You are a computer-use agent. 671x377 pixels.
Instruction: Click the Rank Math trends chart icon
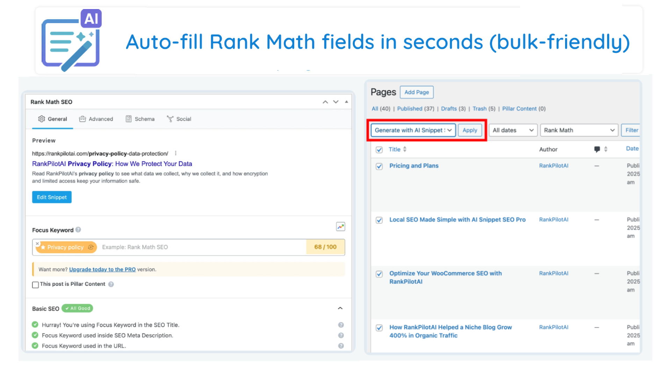[x=340, y=227]
